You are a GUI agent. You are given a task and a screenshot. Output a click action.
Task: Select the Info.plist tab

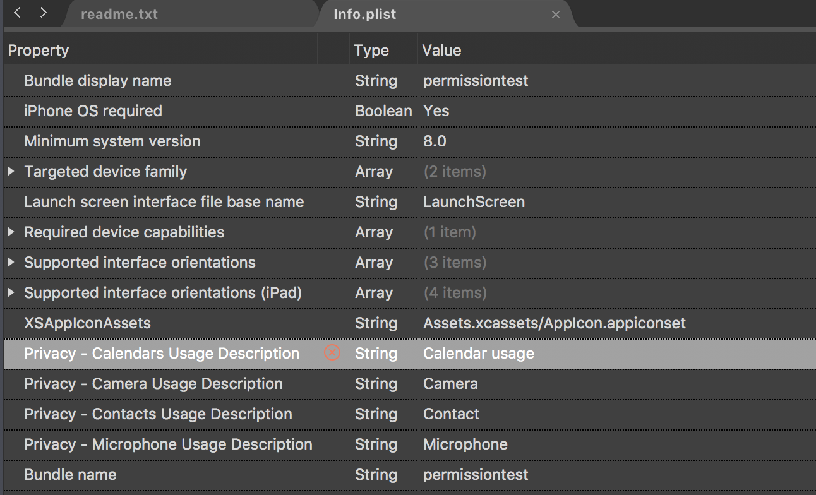(365, 14)
